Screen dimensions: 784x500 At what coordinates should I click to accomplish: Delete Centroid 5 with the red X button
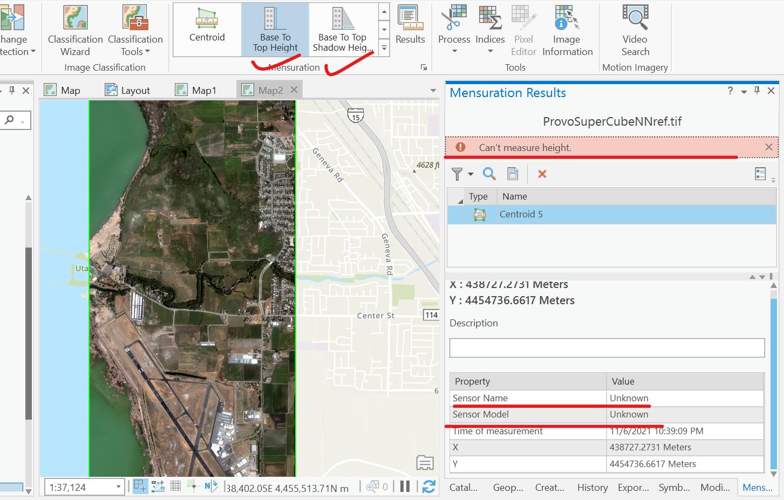click(541, 174)
